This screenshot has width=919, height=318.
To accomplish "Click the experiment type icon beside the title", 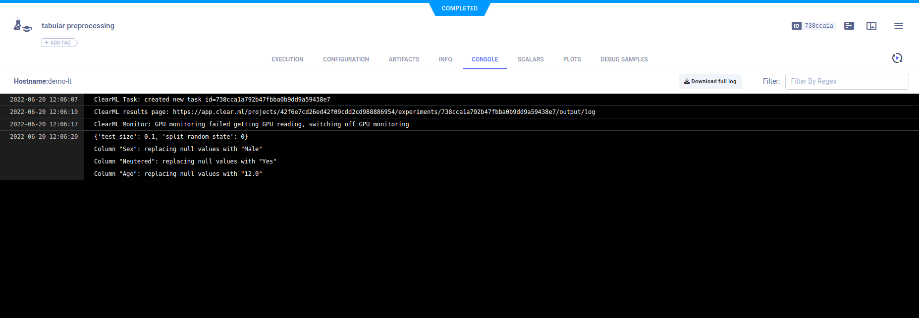I will click(x=22, y=25).
